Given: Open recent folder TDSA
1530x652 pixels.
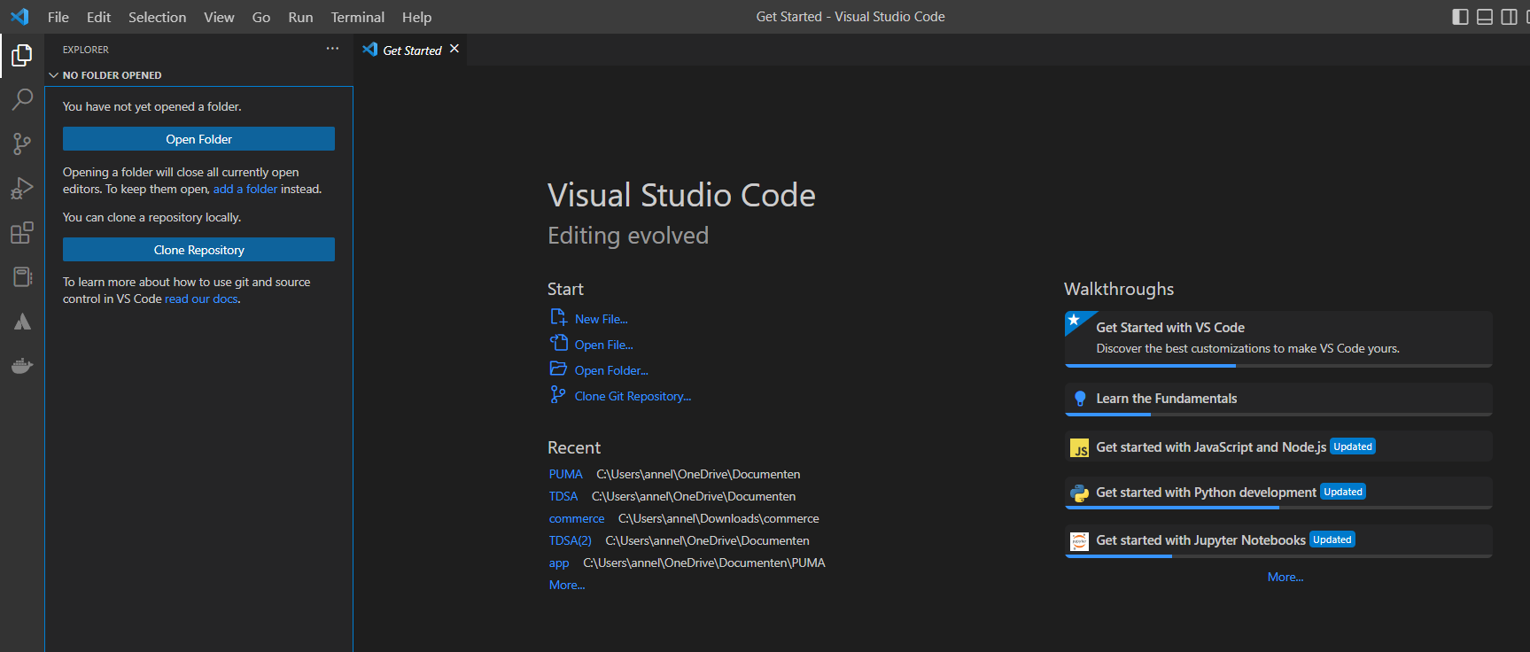Looking at the screenshot, I should [563, 496].
